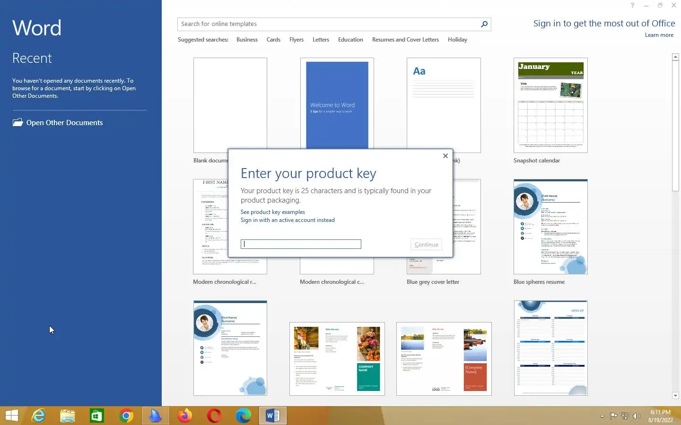Image resolution: width=681 pixels, height=425 pixels.
Task: Select the Aa single-spaced template
Action: (x=444, y=103)
